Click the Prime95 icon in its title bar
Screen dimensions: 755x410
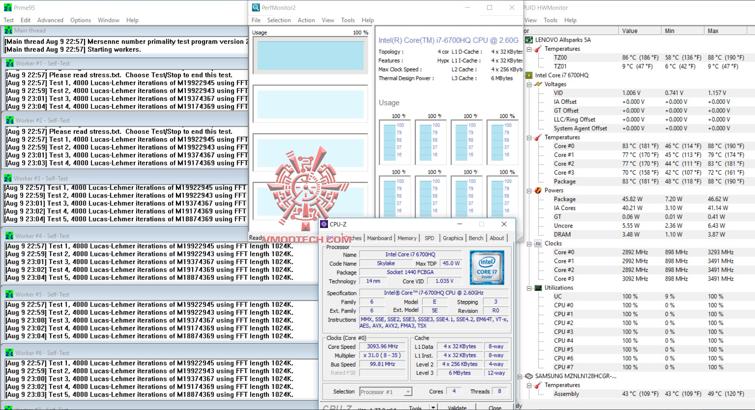click(x=8, y=7)
